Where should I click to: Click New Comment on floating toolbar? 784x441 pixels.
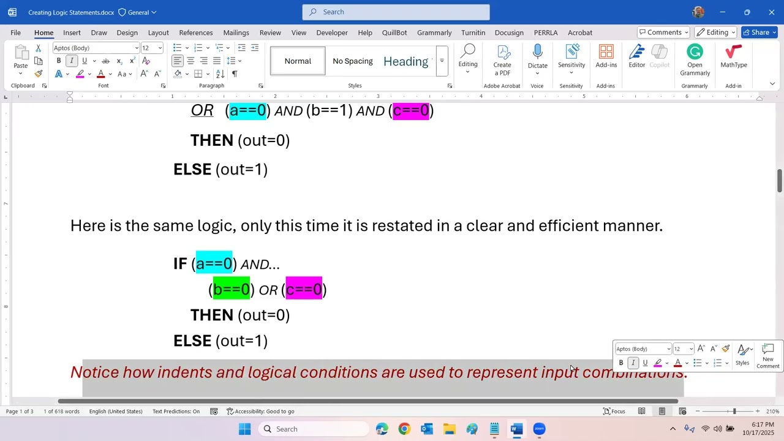767,356
